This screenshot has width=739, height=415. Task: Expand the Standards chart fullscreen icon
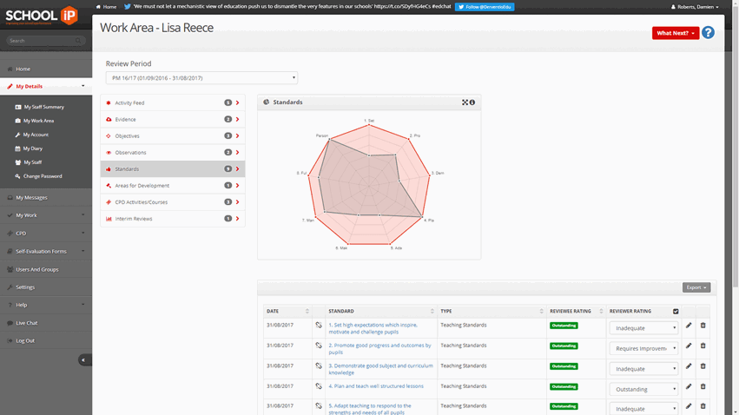[x=465, y=102]
